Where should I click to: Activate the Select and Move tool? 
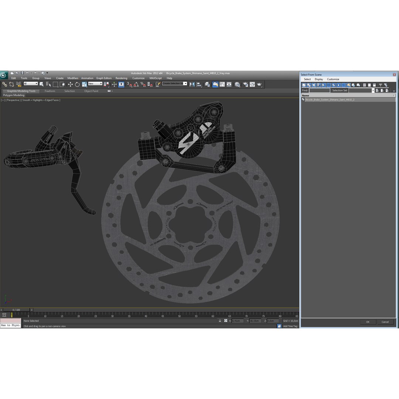pos(70,84)
